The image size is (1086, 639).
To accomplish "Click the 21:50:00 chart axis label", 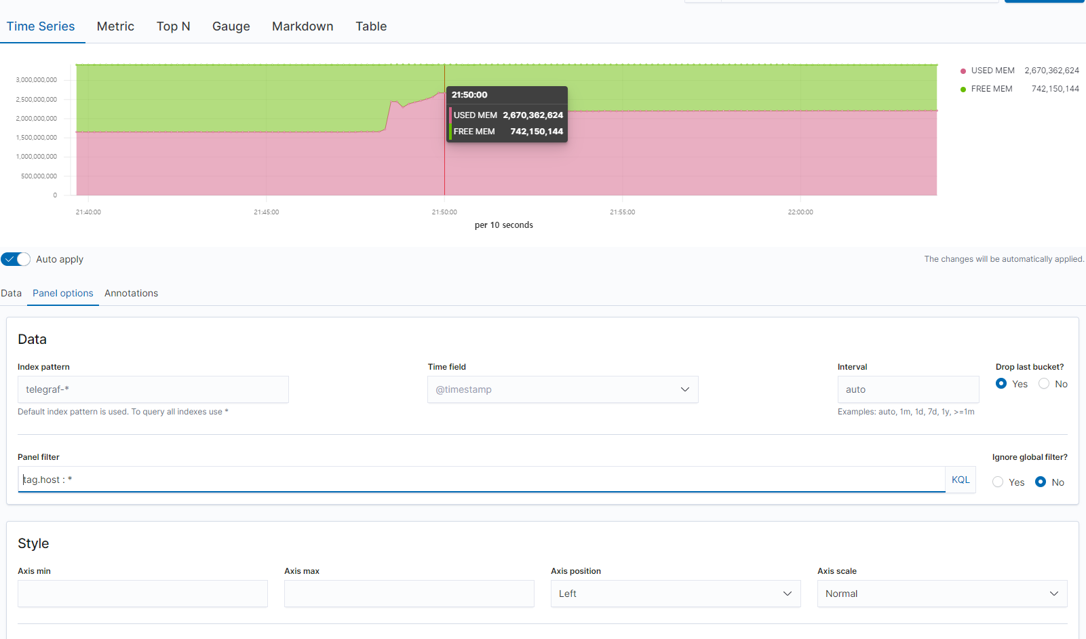I will click(444, 212).
